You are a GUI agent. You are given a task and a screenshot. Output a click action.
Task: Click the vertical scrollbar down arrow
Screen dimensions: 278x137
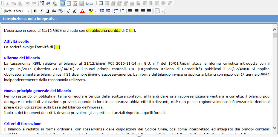pyautogui.click(x=275, y=128)
